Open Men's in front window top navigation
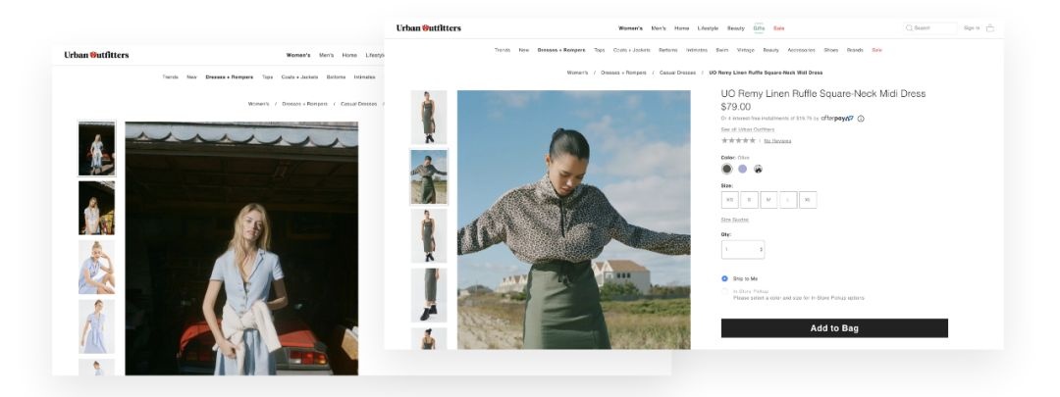The height and width of the screenshot is (397, 1060). 659,28
